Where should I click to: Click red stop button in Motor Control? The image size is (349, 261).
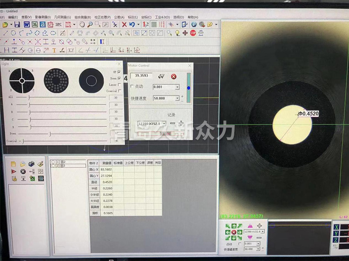pos(174,77)
